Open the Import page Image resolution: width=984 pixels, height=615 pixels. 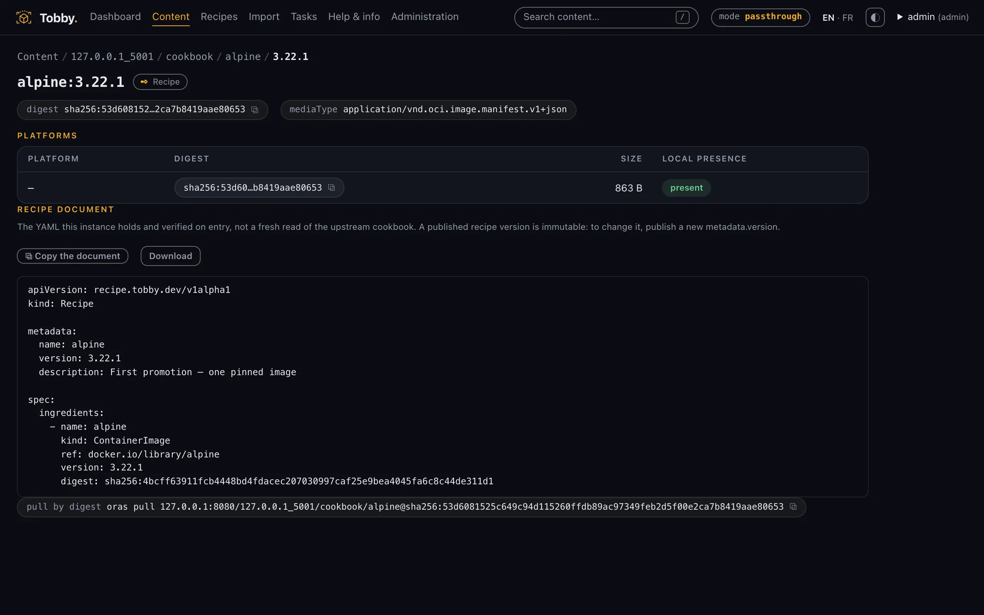pos(264,17)
